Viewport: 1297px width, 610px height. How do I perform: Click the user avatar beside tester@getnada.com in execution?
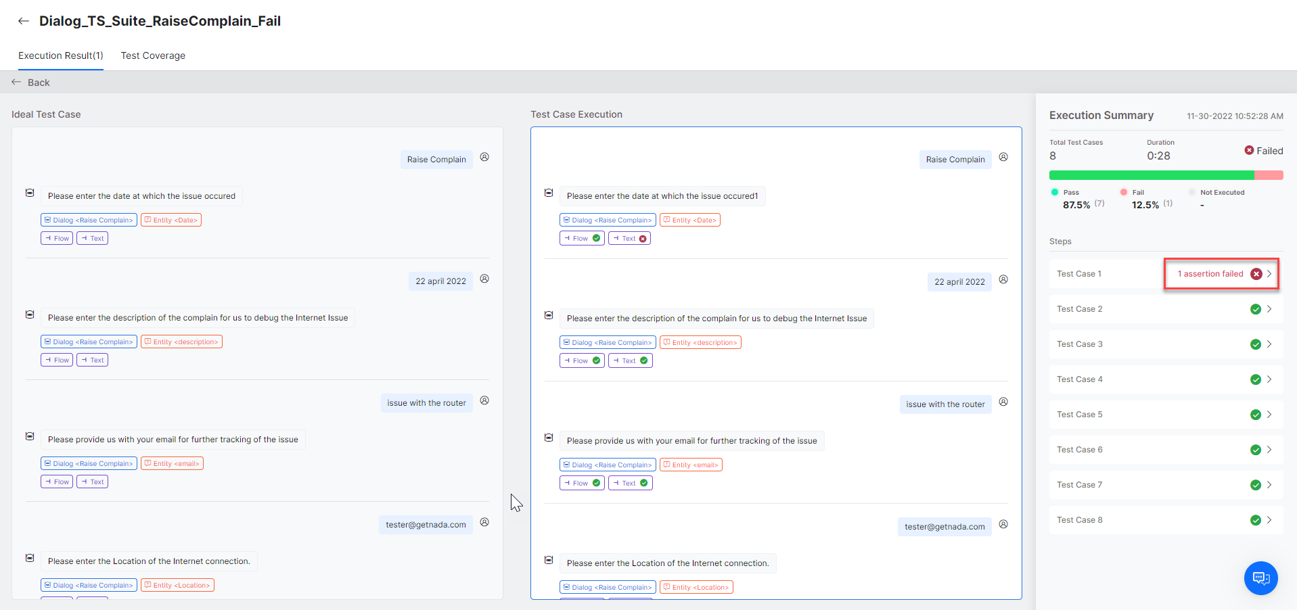click(x=1003, y=524)
